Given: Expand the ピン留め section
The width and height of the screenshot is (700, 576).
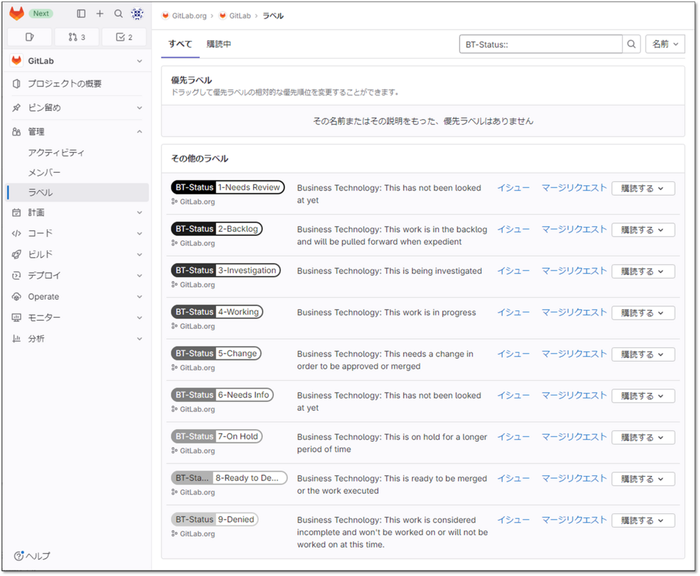Looking at the screenshot, I should pos(78,107).
